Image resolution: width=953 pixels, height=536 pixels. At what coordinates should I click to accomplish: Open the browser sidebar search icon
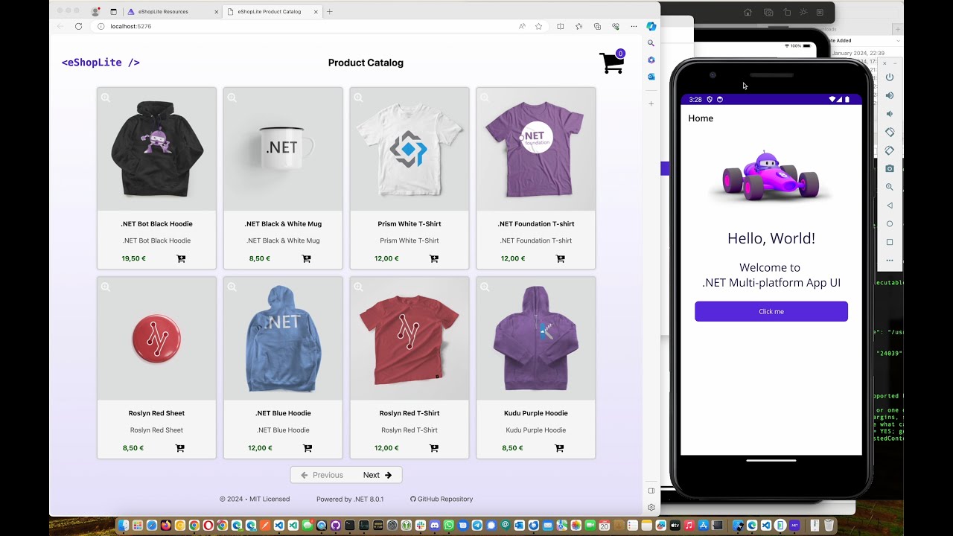point(651,43)
